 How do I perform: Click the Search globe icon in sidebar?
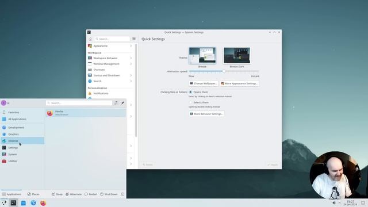pyautogui.click(x=90, y=81)
